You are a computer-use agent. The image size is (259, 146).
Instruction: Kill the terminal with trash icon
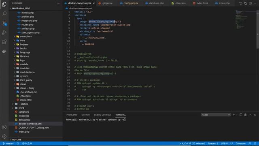click(x=246, y=115)
